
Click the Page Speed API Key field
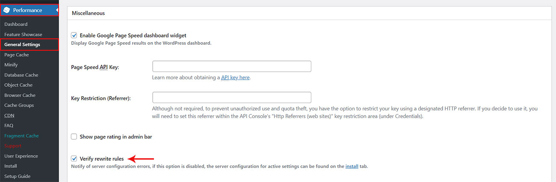point(231,66)
